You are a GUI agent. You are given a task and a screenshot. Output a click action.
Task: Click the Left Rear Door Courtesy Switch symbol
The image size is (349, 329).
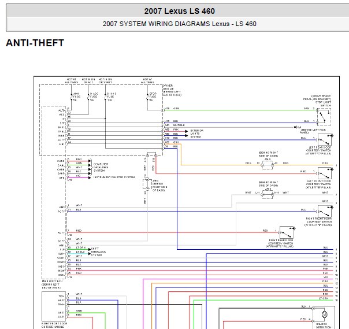coord(325,140)
